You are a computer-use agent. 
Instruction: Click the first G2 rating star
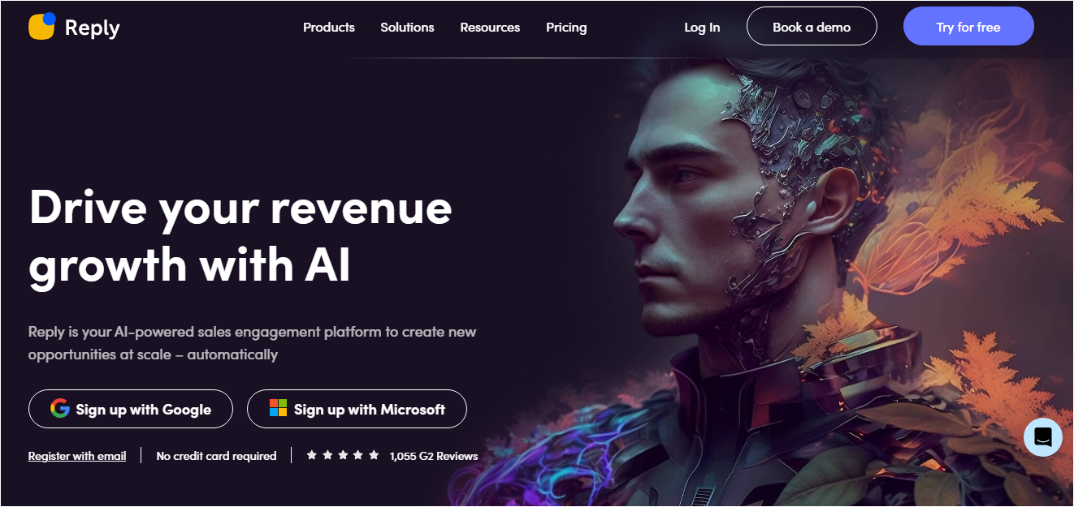click(x=312, y=455)
